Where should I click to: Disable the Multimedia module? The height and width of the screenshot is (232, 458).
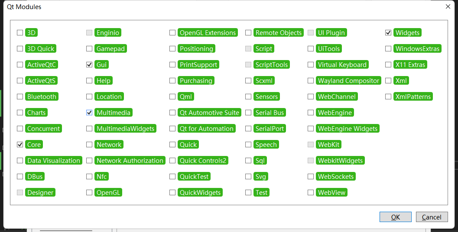click(x=89, y=112)
